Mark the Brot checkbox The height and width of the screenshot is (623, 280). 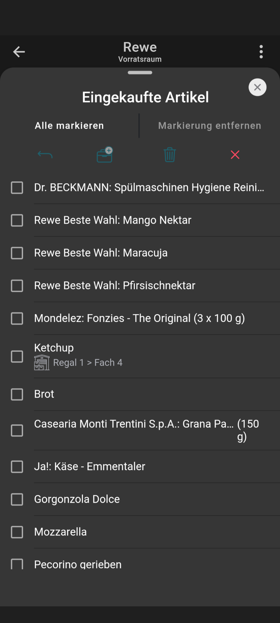coord(17,395)
